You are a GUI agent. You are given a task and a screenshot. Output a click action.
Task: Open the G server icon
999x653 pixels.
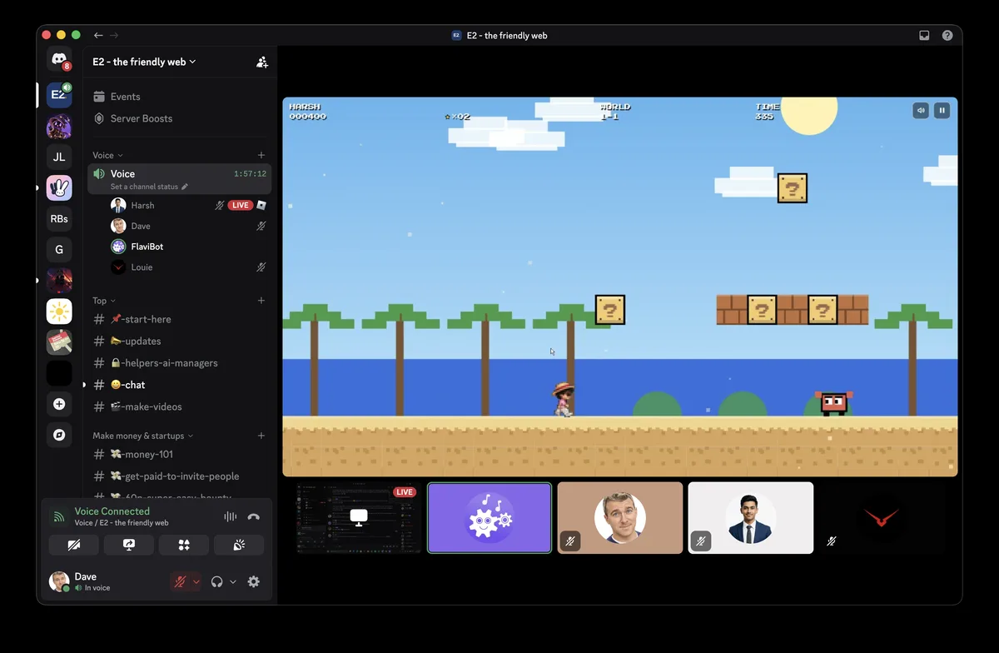point(59,249)
